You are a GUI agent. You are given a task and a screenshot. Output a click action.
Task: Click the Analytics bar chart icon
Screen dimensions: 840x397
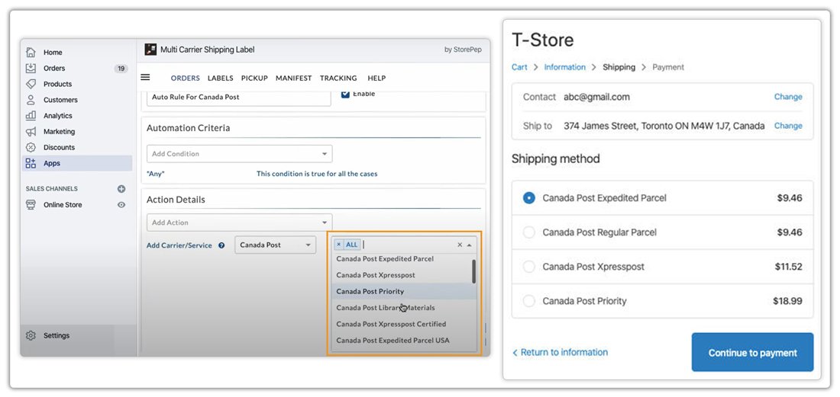tap(31, 115)
